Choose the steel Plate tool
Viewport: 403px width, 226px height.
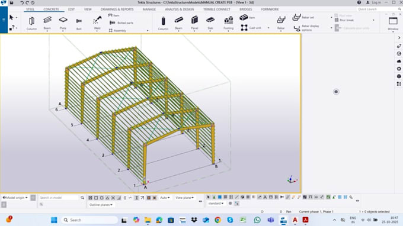click(x=63, y=22)
